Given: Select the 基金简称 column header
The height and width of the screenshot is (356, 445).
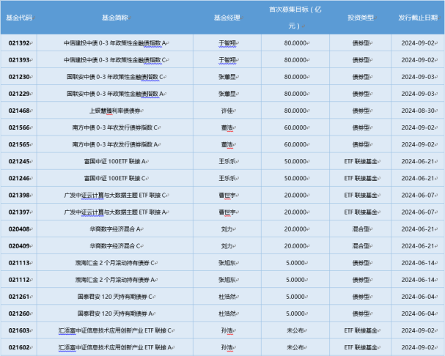Looking at the screenshot, I should click(116, 17).
